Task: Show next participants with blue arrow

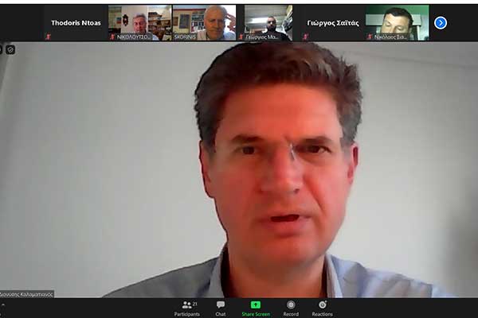Action: click(441, 22)
